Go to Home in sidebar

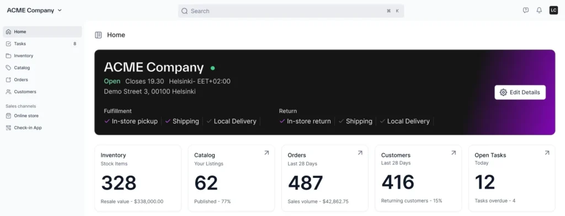point(42,31)
